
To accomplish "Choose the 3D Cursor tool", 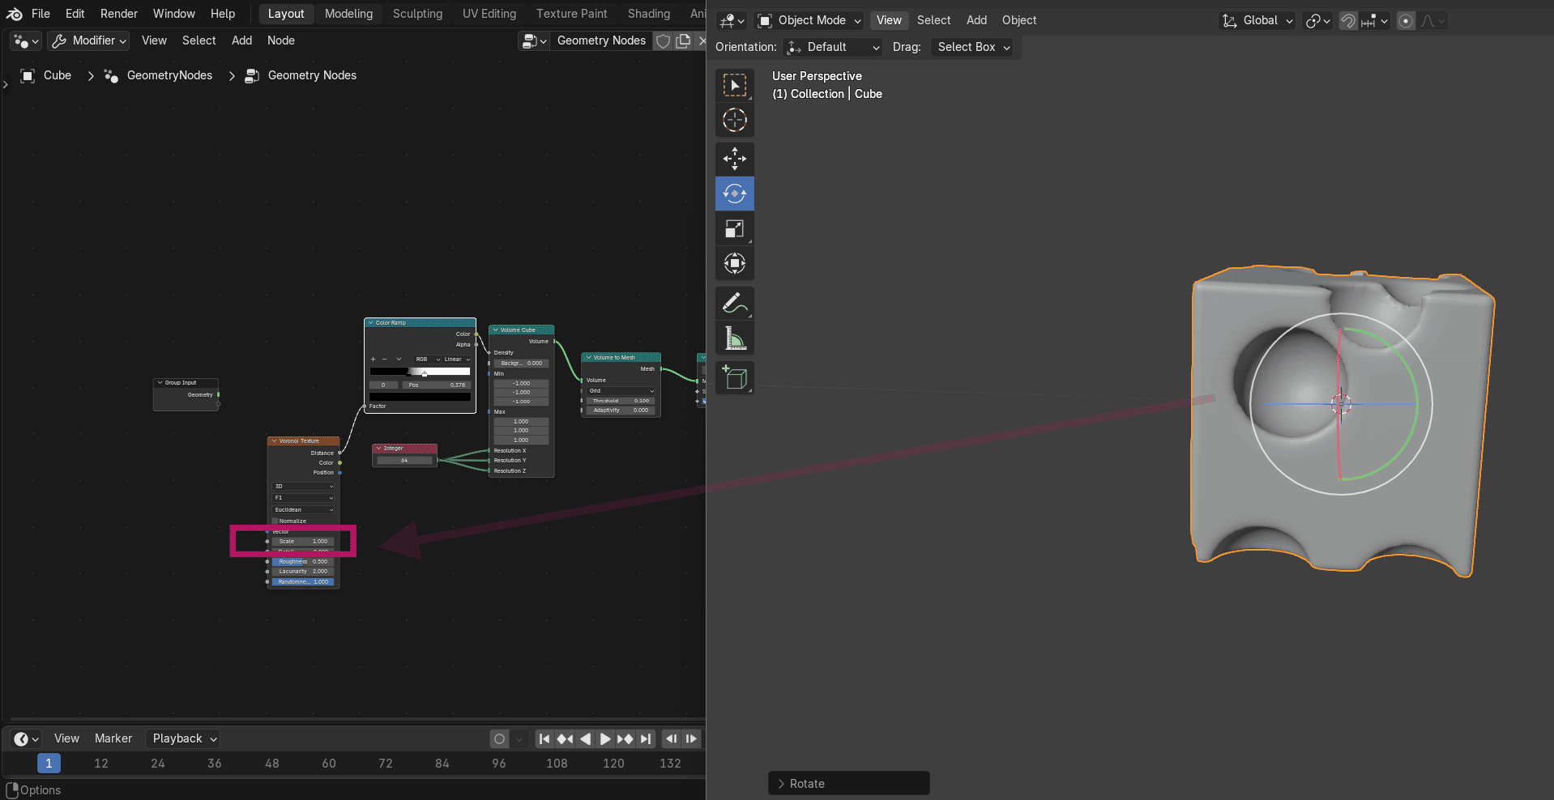I will [x=734, y=120].
